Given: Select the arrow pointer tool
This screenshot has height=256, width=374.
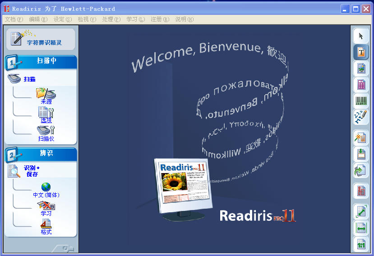Looking at the screenshot, I should coord(361,36).
